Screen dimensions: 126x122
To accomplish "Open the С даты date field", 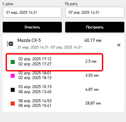I will pos(32,12).
